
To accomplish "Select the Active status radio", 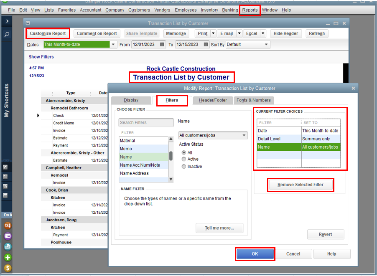I will coord(184,159).
